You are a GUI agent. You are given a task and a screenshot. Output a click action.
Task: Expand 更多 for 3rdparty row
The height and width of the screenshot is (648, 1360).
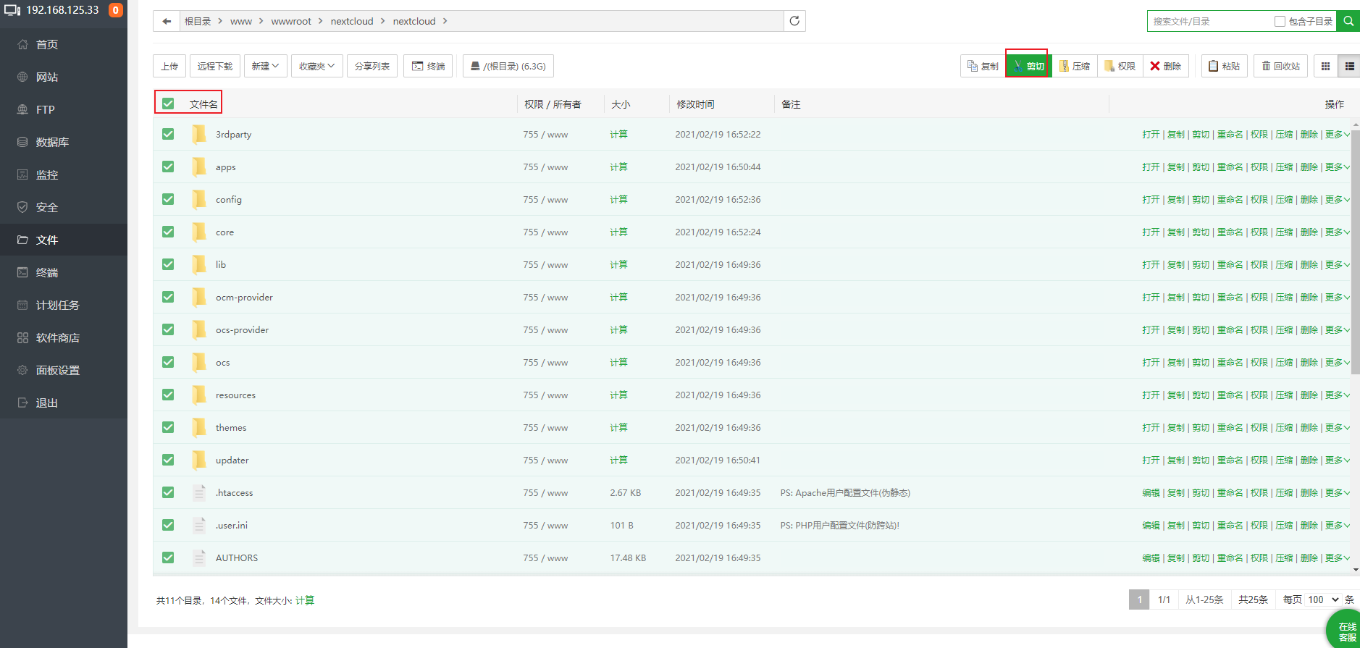pyautogui.click(x=1337, y=134)
